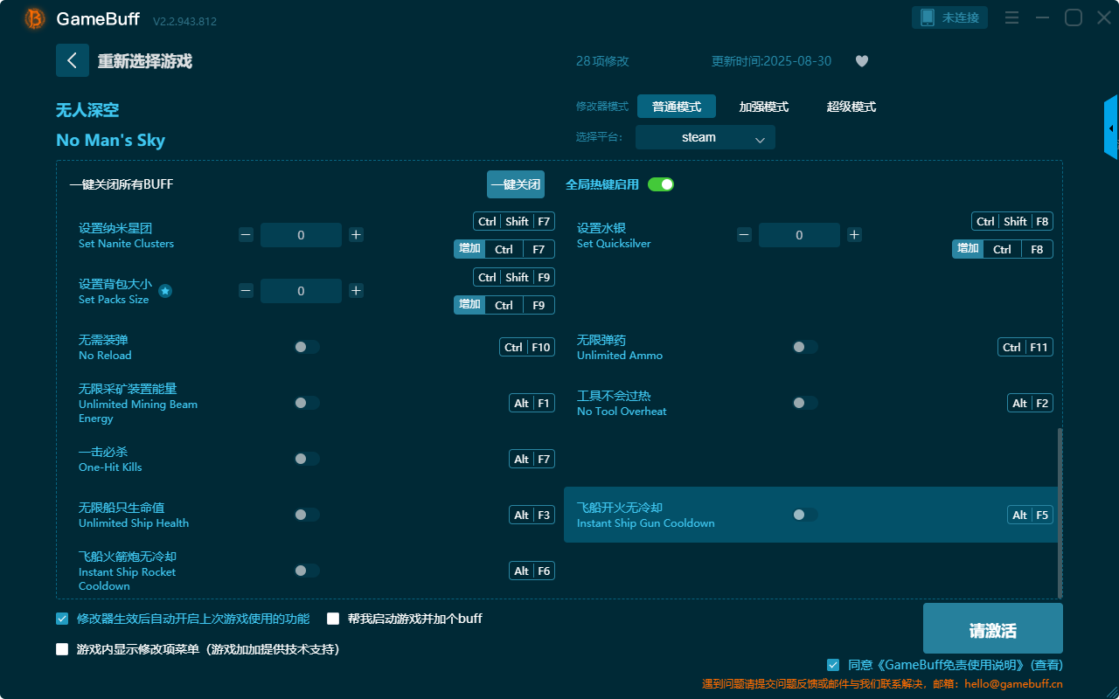The width and height of the screenshot is (1119, 699).
Task: Check launch game and add buff option
Action: pos(333,619)
